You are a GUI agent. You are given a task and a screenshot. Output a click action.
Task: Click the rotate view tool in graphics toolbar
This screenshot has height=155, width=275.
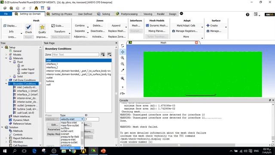click(122, 46)
